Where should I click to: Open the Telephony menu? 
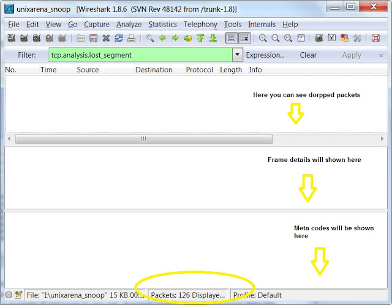[200, 25]
